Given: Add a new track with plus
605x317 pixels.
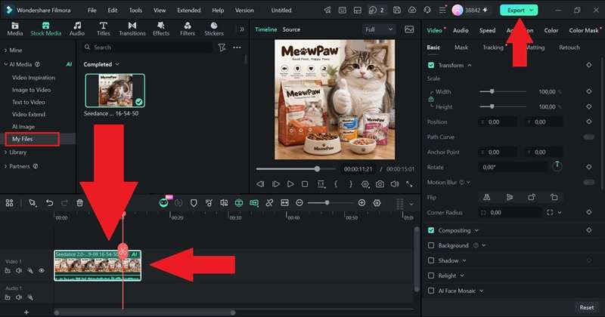Looking at the screenshot, I should click(x=26, y=312).
